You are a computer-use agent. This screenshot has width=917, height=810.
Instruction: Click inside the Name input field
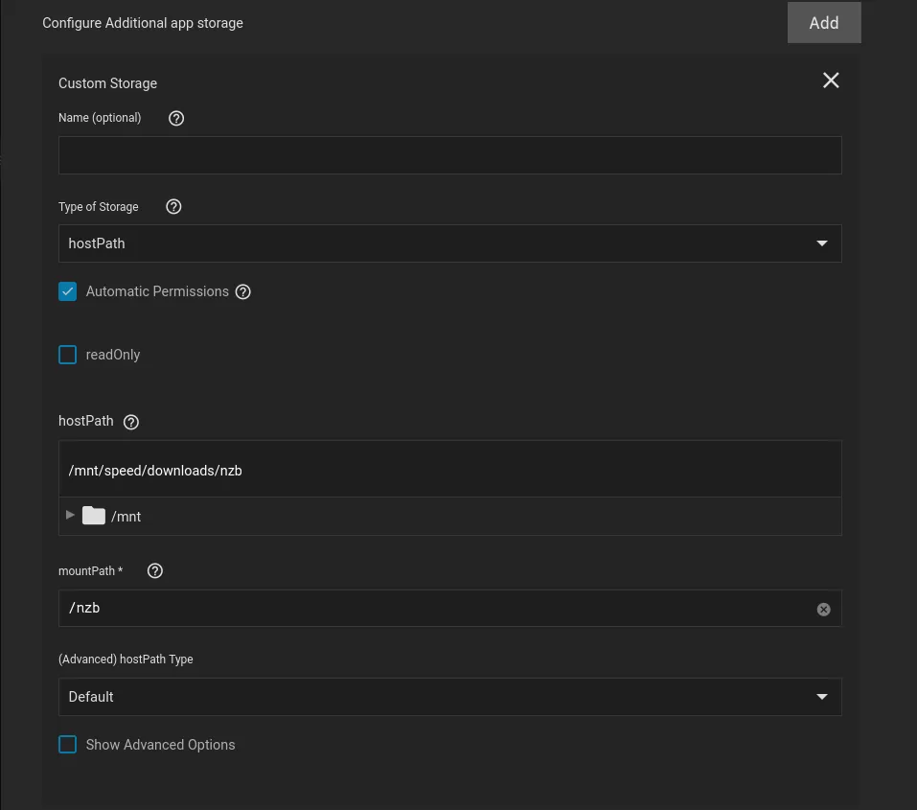pyautogui.click(x=449, y=154)
